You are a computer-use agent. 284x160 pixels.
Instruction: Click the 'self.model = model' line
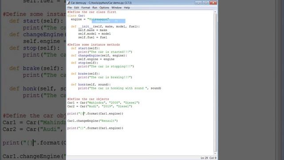click(95, 34)
